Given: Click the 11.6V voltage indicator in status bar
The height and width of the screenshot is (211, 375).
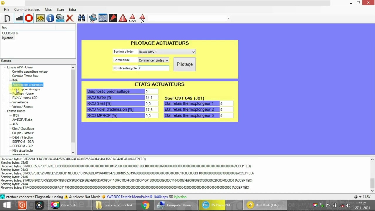Looking at the screenshot, I should (x=366, y=197).
